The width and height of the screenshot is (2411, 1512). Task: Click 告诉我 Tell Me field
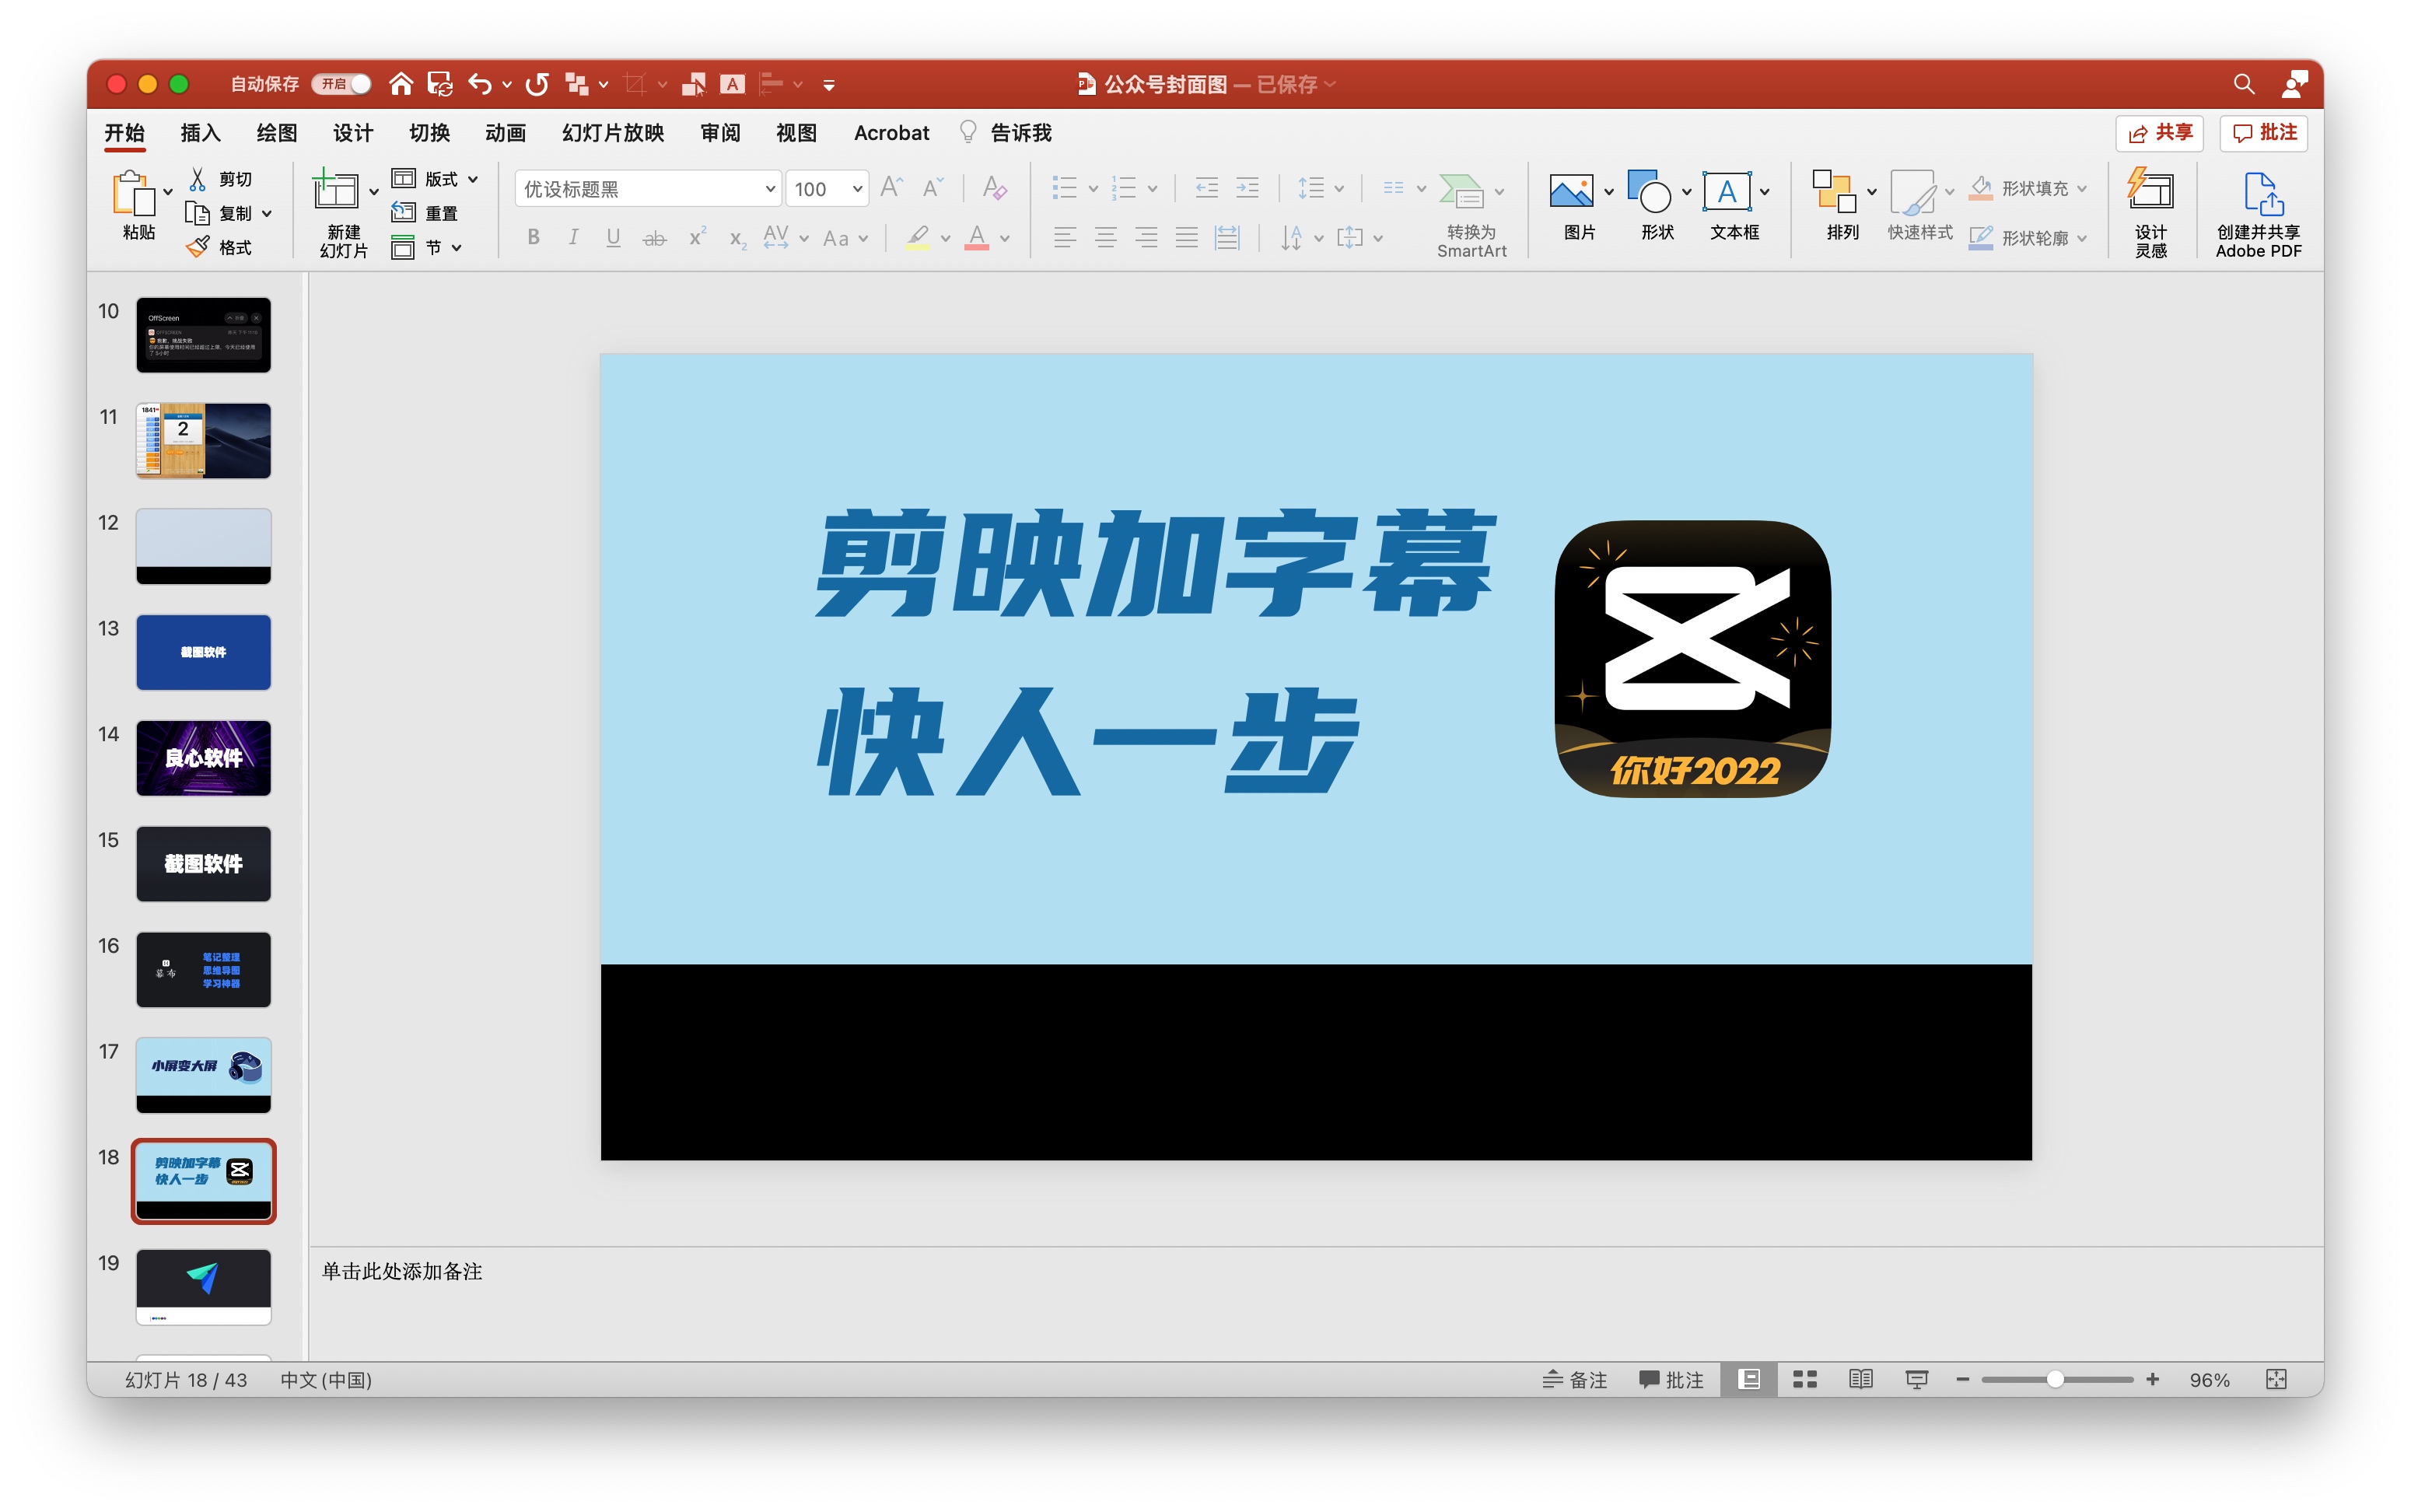(1006, 133)
